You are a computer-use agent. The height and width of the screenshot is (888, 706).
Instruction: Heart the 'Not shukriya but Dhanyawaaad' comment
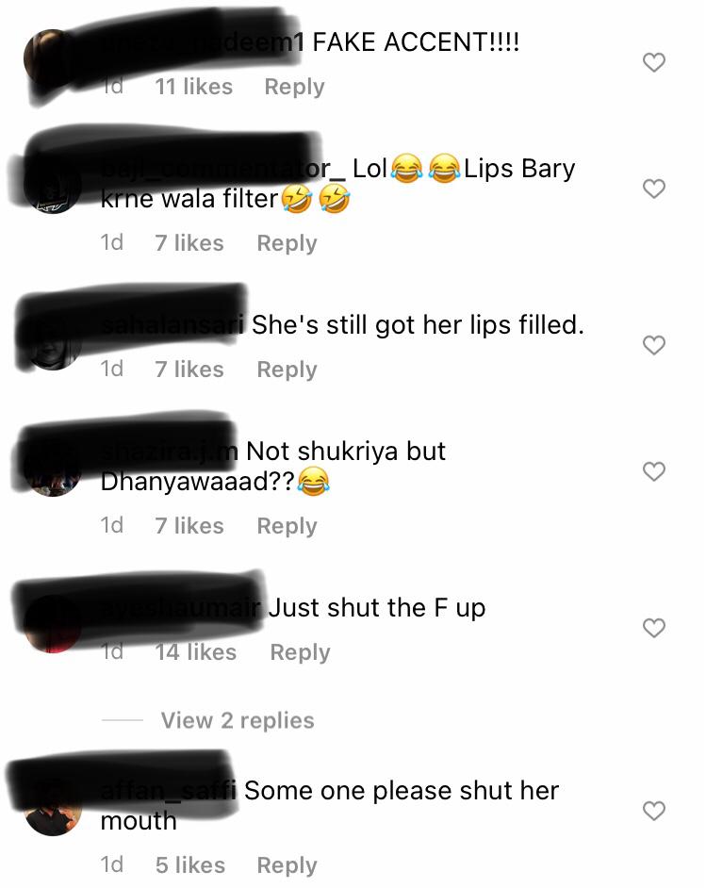point(654,471)
